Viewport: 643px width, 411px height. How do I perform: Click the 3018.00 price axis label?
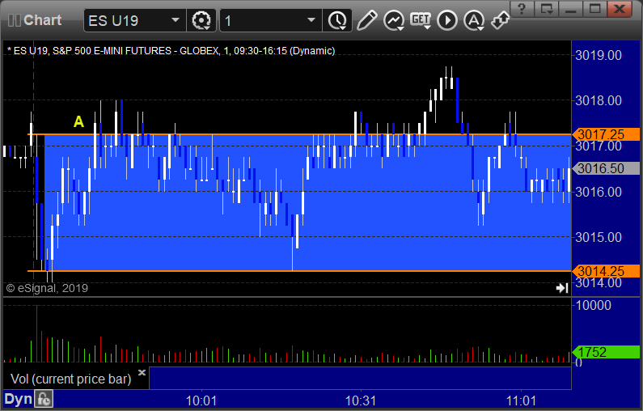[x=599, y=100]
